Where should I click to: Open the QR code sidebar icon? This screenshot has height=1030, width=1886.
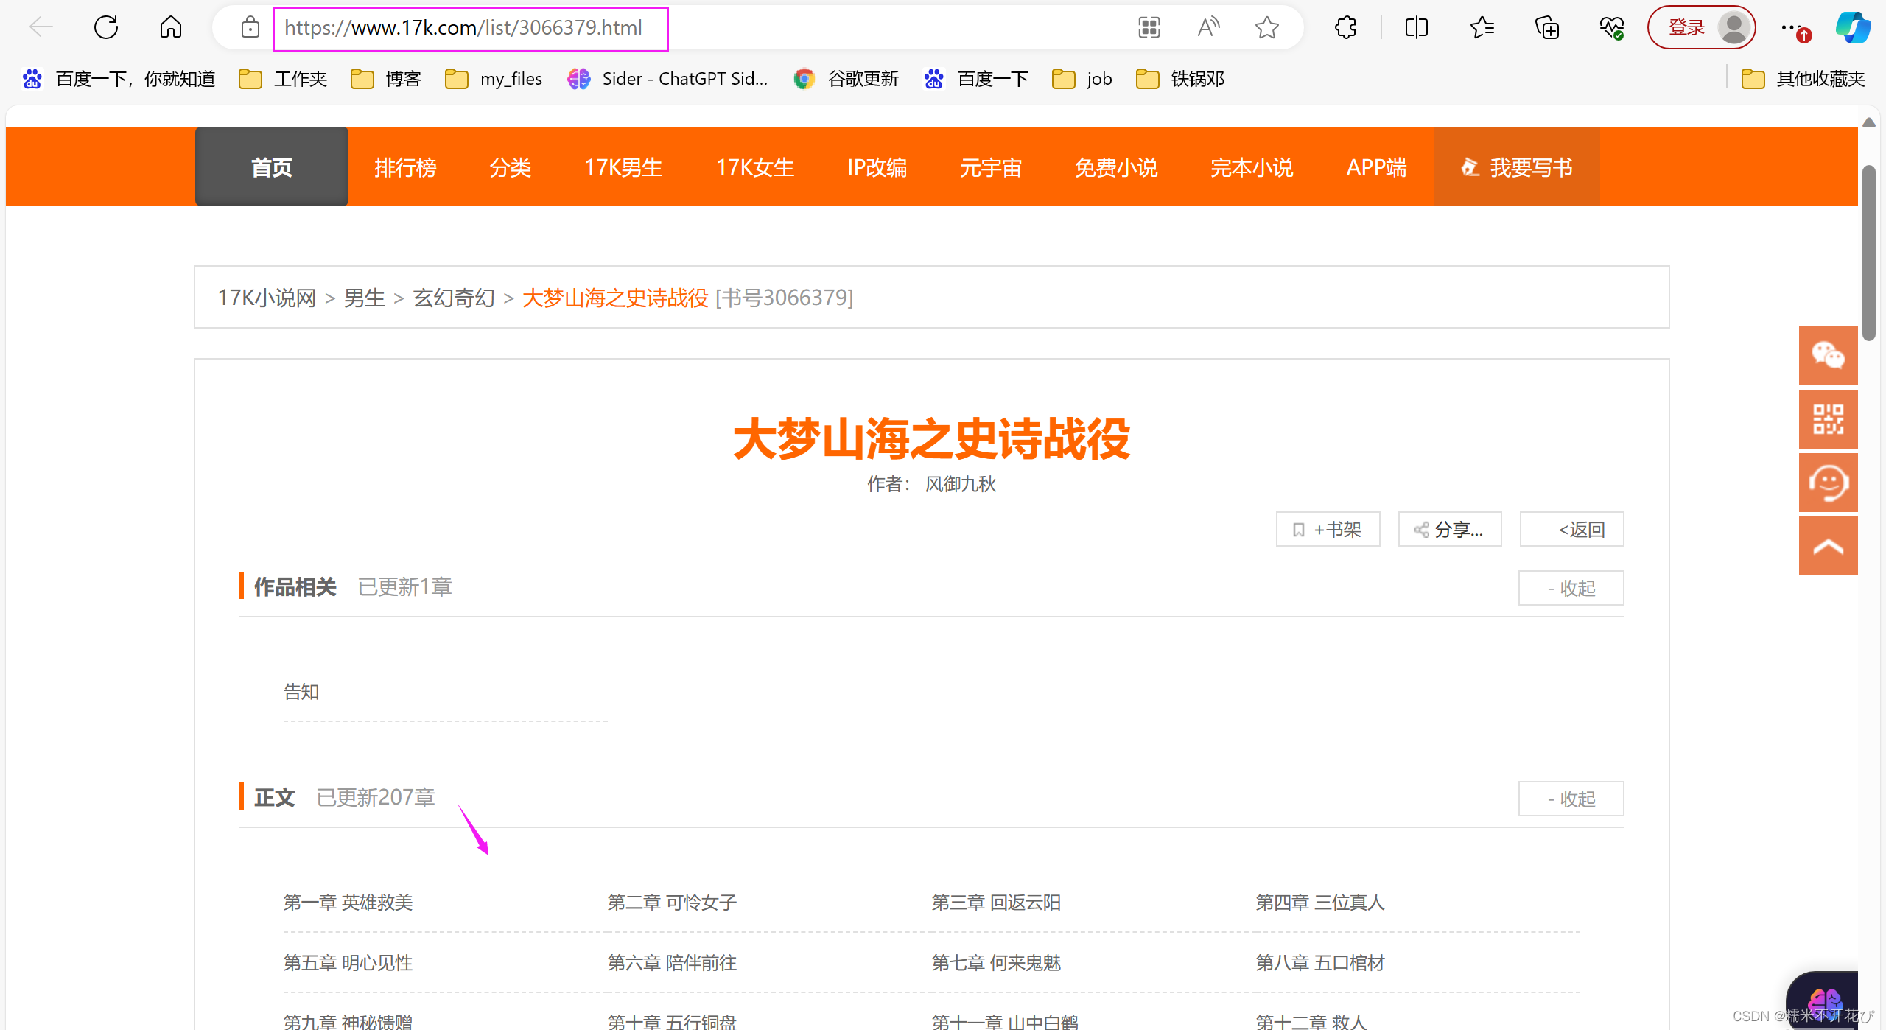[1828, 419]
